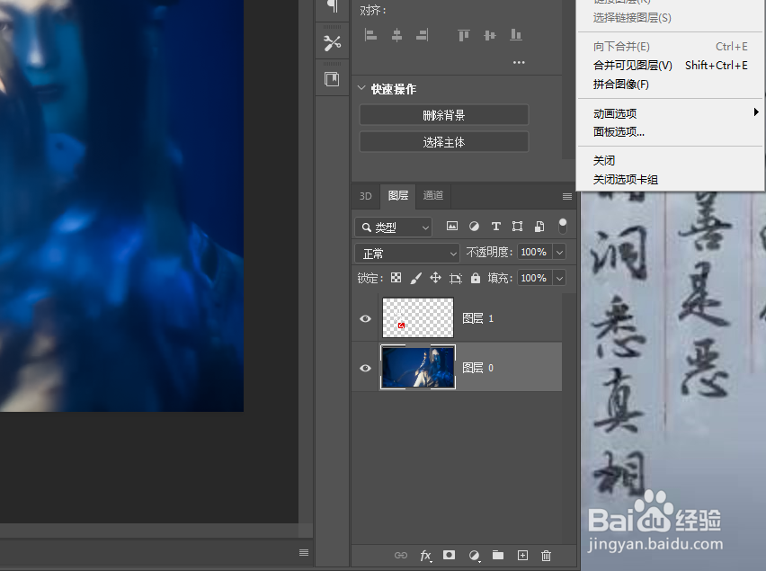Click the 填充 100% value field
This screenshot has width=766, height=571.
(x=534, y=278)
